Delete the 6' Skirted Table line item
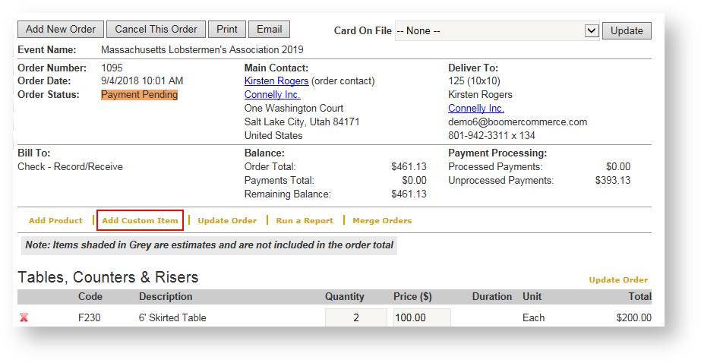 24,317
